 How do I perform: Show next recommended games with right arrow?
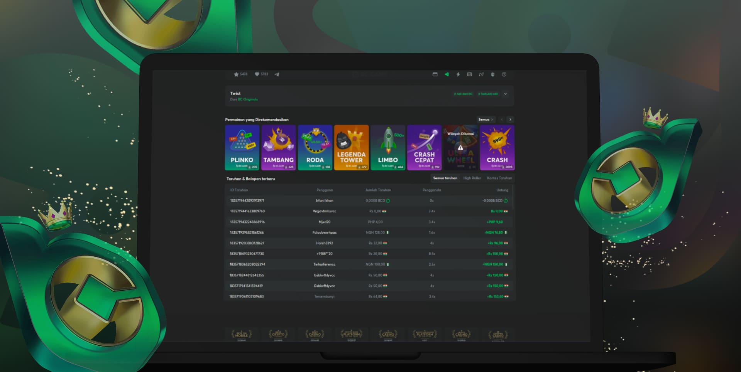pyautogui.click(x=510, y=120)
